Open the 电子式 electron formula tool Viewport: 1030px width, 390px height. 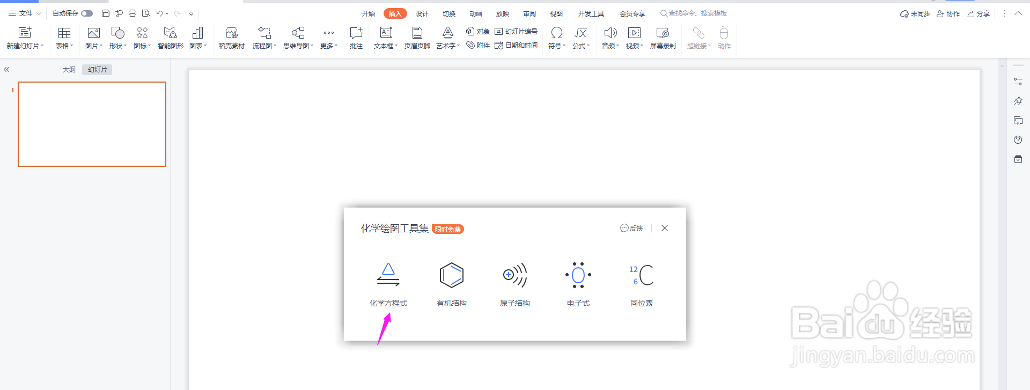tap(578, 284)
